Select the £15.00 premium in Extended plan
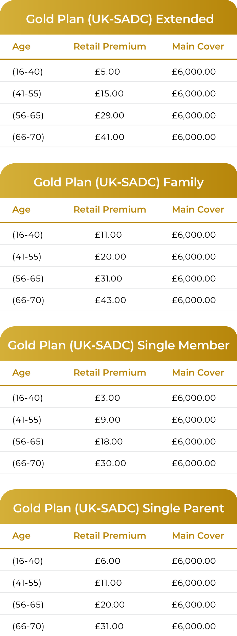Viewport: 237px width, 636px height. [x=109, y=93]
